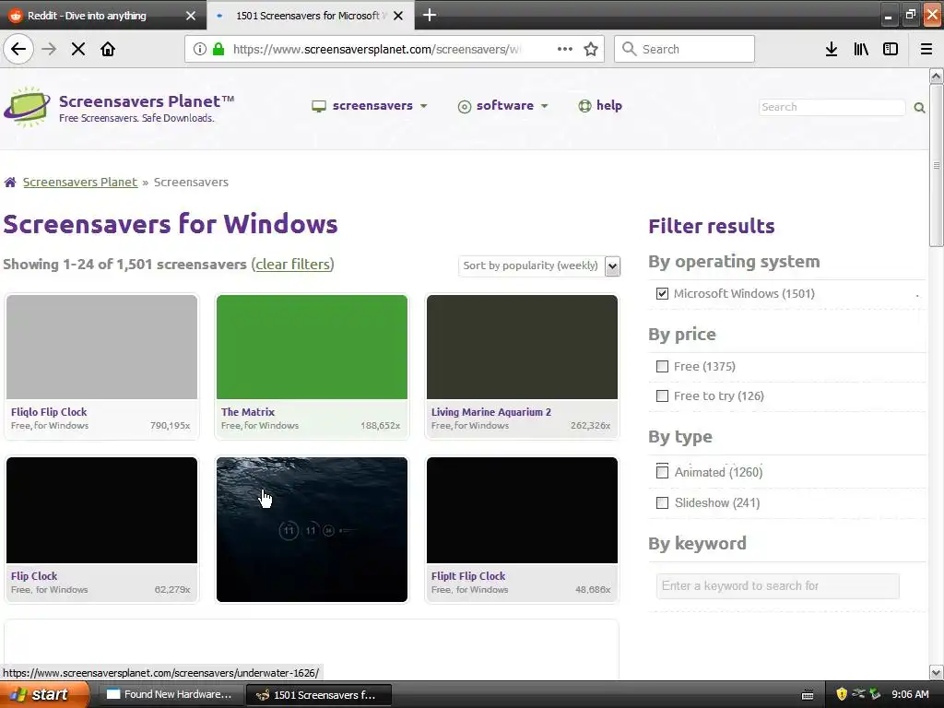Image resolution: width=944 pixels, height=708 pixels.
Task: Select the 1501 Screensavers for Microsoft tab
Action: [310, 15]
